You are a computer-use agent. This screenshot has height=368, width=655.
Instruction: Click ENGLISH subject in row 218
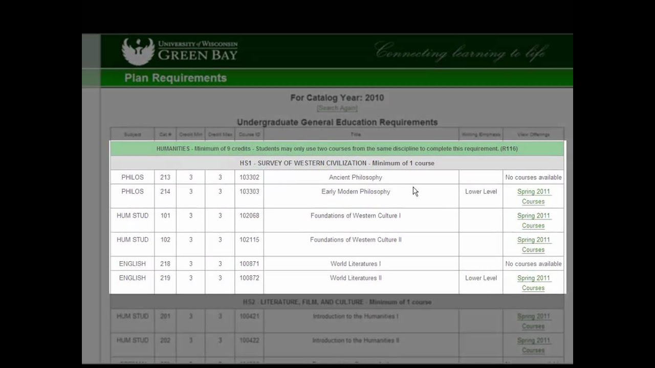point(133,264)
